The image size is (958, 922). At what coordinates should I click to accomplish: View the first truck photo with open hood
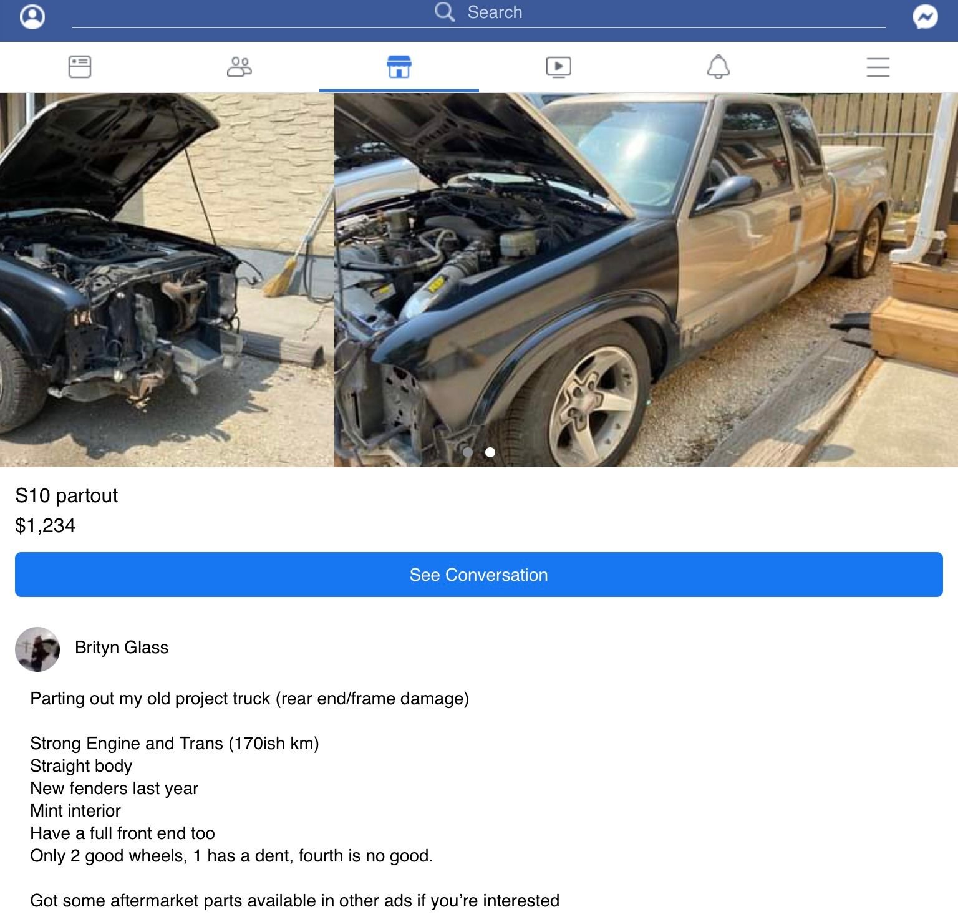tap(167, 279)
